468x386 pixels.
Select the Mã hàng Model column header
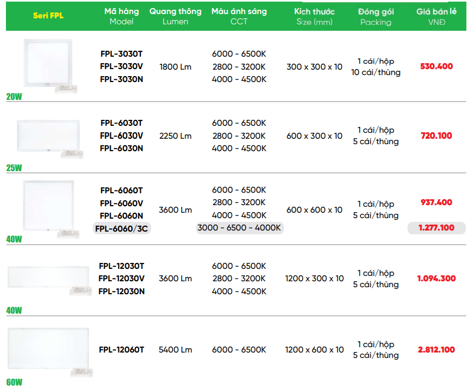click(x=121, y=16)
